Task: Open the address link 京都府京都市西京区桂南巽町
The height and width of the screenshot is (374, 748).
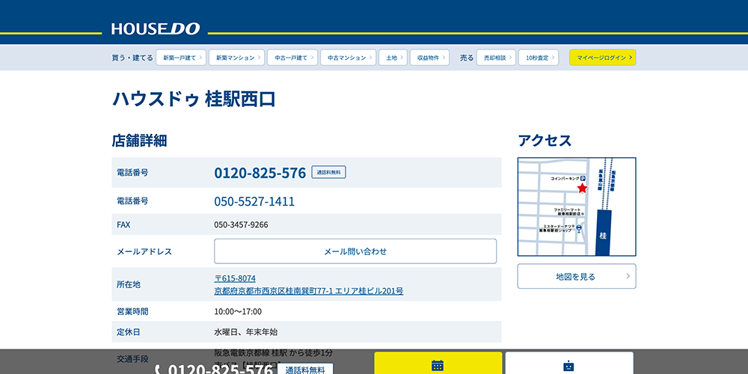Action: click(x=309, y=290)
